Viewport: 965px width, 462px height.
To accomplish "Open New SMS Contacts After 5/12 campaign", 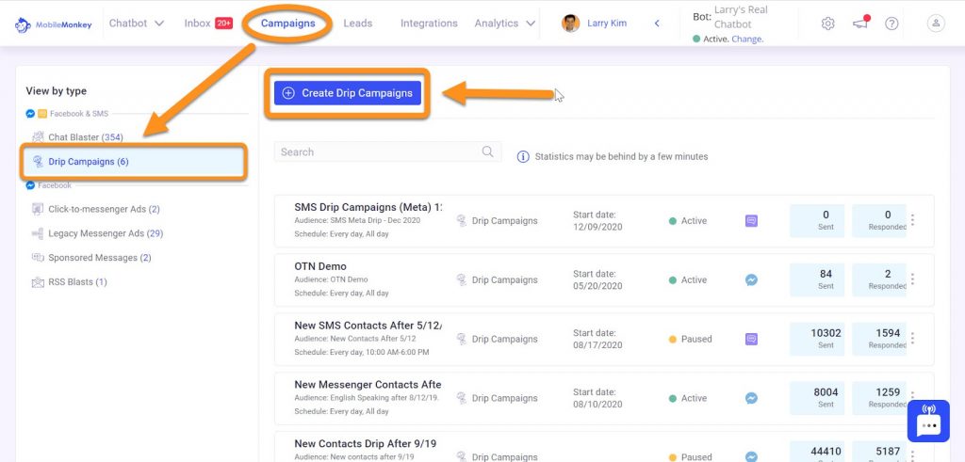I will 368,326.
